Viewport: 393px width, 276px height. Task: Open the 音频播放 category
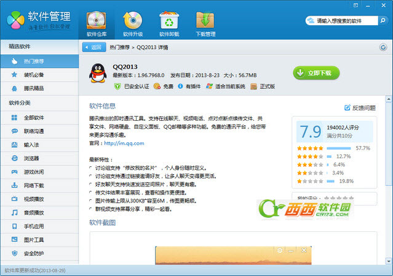[x=39, y=212]
